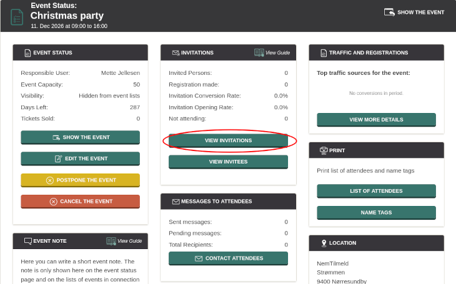456x284 pixels.
Task: Click the Event Status panel document icon
Action: [x=27, y=53]
